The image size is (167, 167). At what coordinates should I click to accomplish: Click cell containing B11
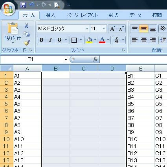tap(141, 146)
